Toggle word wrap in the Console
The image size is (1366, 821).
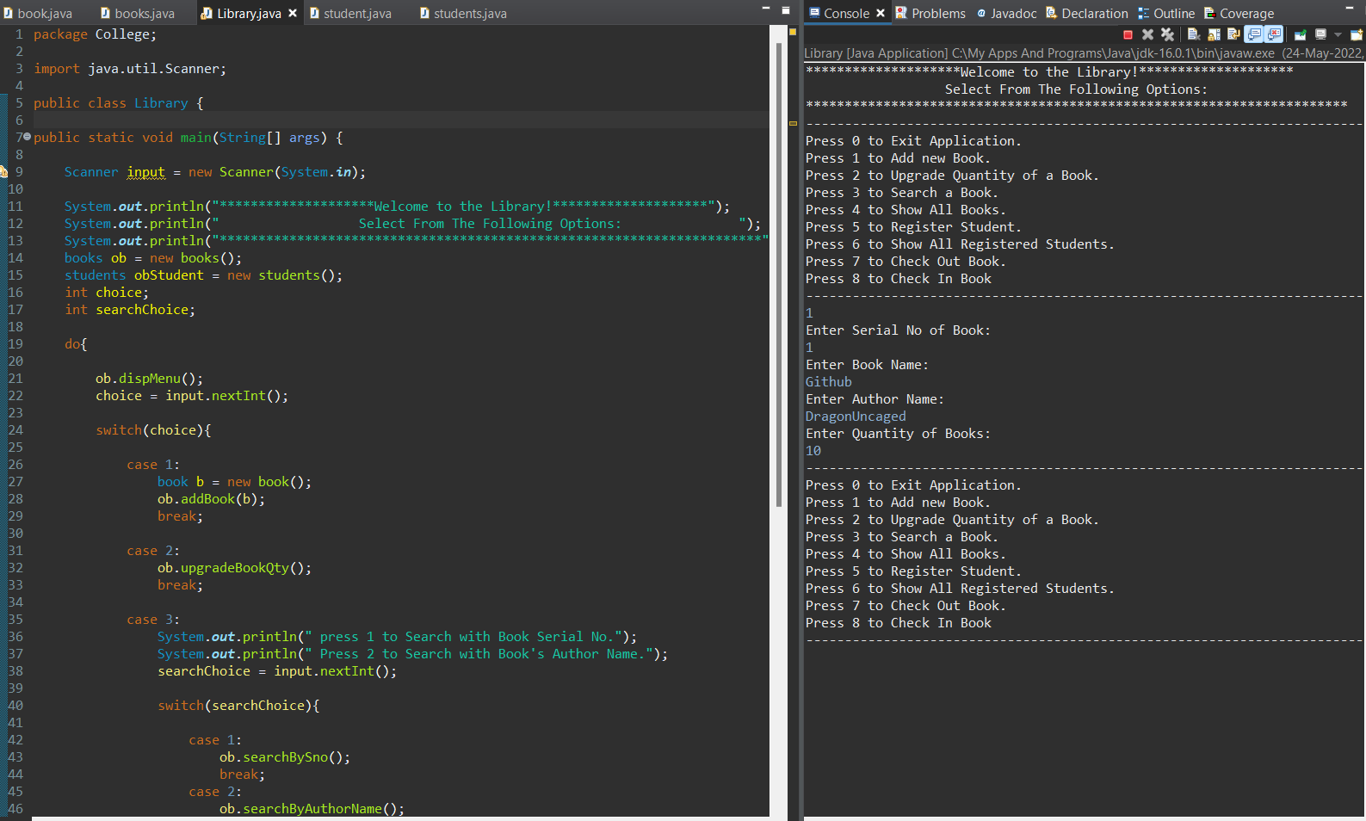(x=1233, y=34)
